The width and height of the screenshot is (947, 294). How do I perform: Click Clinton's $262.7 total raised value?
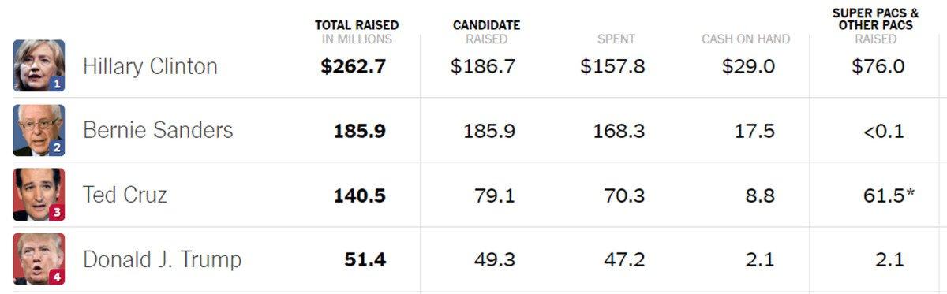353,66
